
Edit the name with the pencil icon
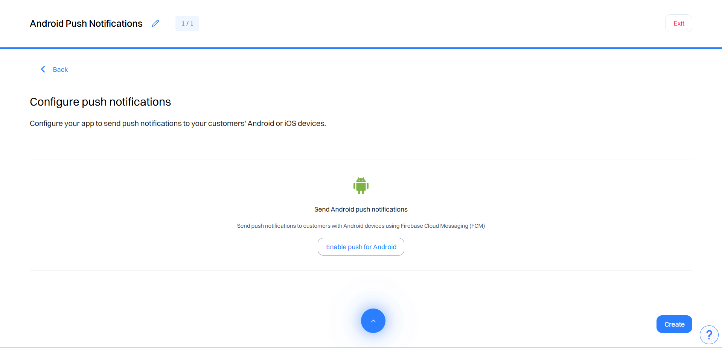155,23
